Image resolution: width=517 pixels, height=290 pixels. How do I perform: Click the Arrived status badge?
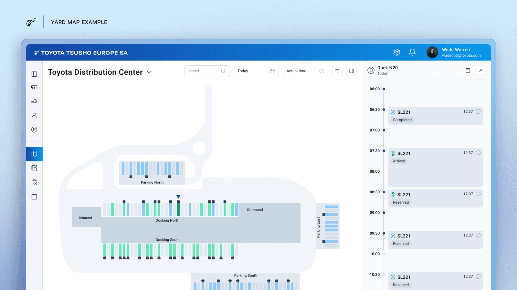click(x=399, y=161)
